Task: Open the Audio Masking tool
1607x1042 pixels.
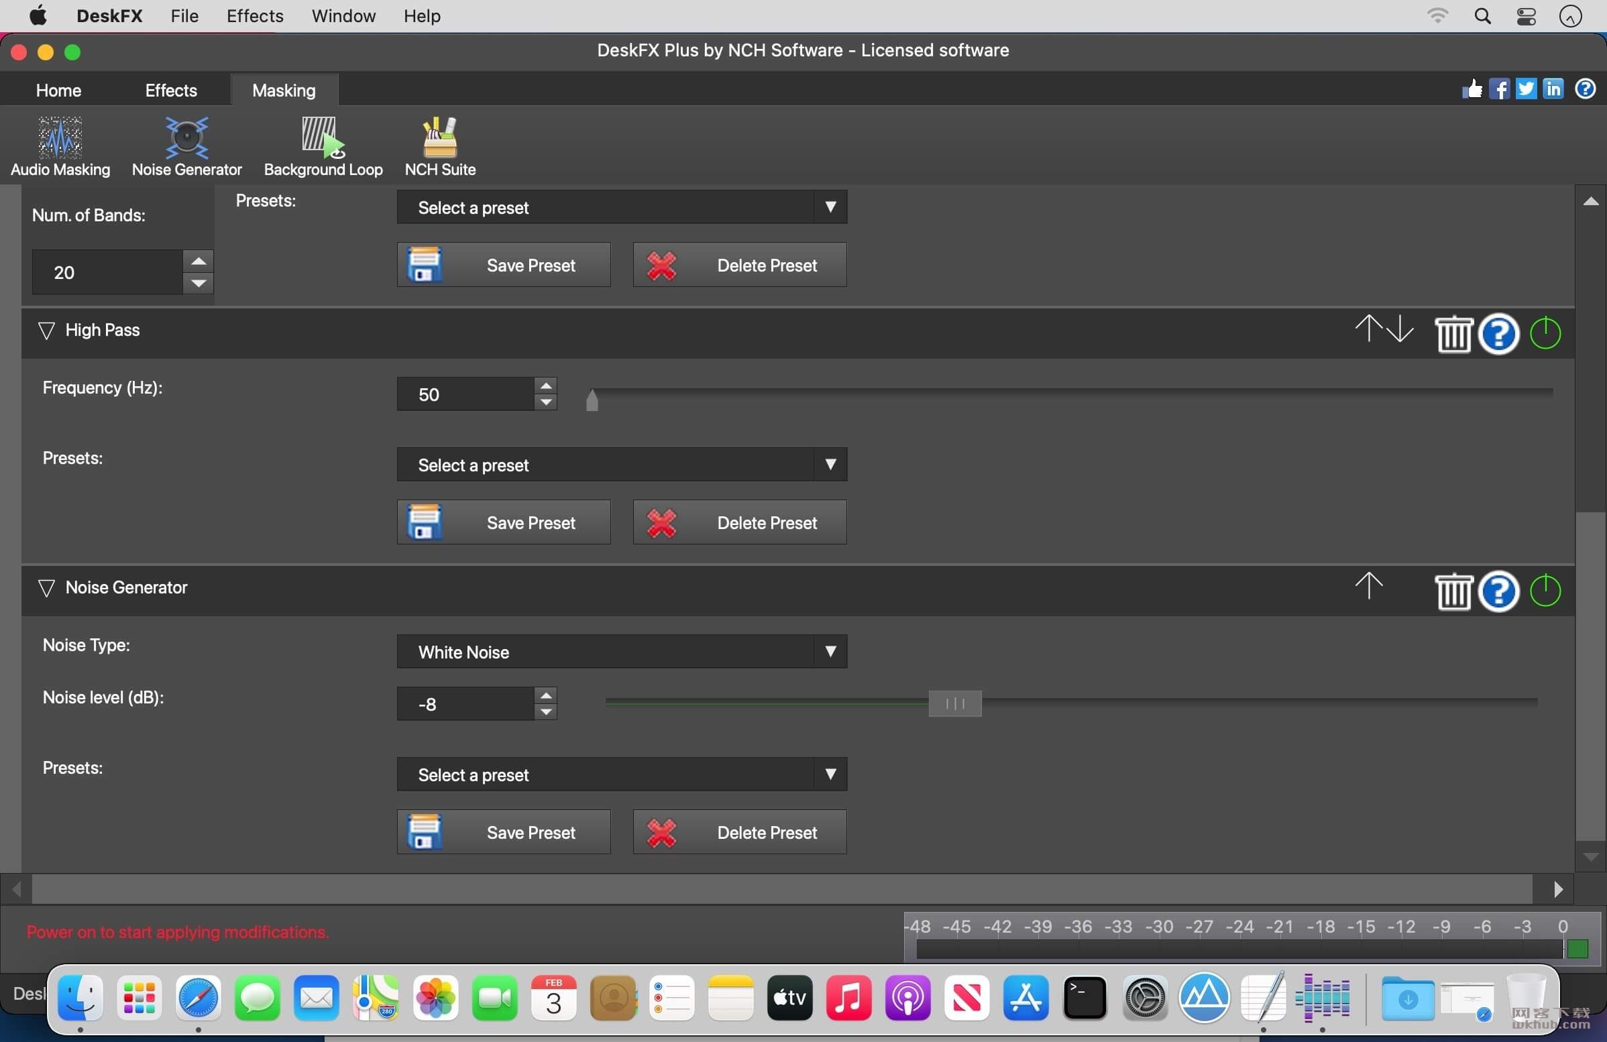Action: click(x=60, y=146)
